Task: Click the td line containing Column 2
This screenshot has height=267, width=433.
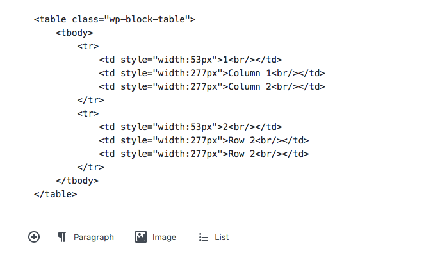Action: tap(212, 86)
